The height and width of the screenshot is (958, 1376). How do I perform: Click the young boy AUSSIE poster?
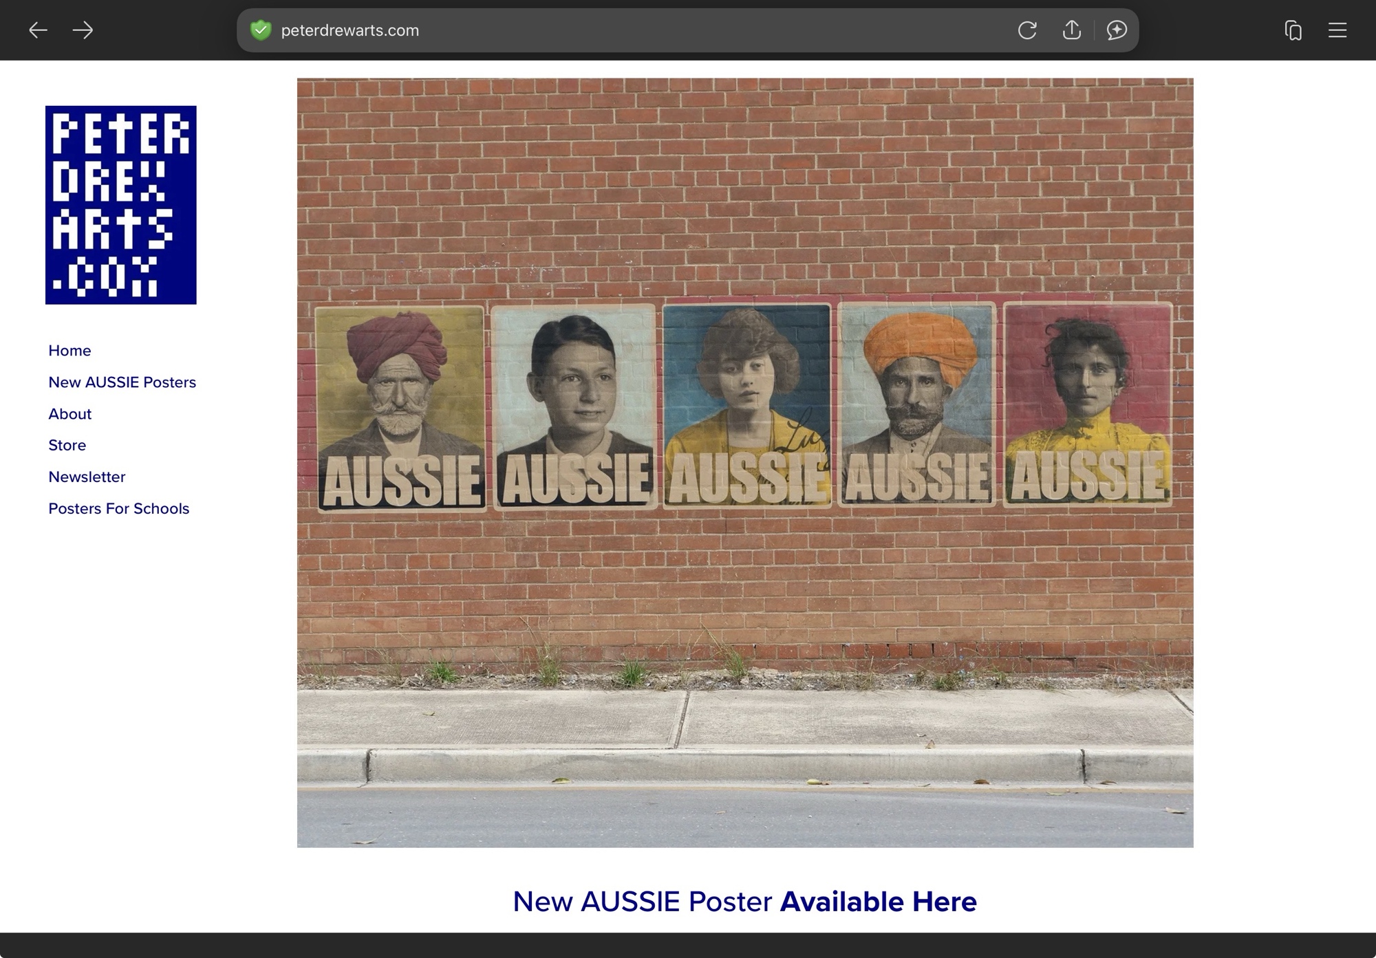(x=573, y=407)
